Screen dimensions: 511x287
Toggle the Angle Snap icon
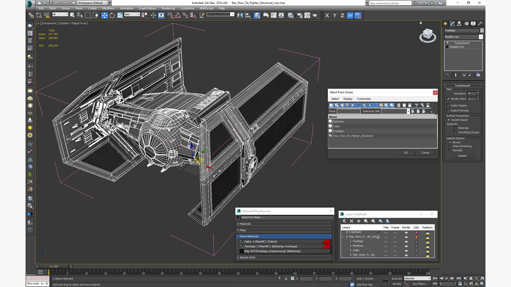pyautogui.click(x=178, y=15)
